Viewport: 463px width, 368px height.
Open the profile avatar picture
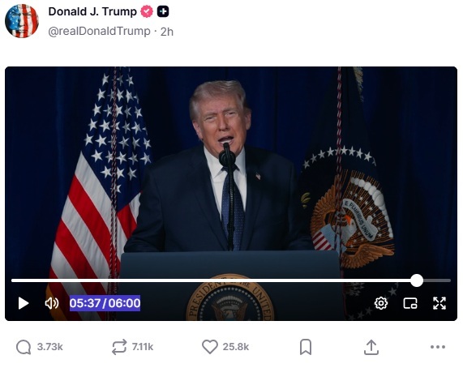22,21
